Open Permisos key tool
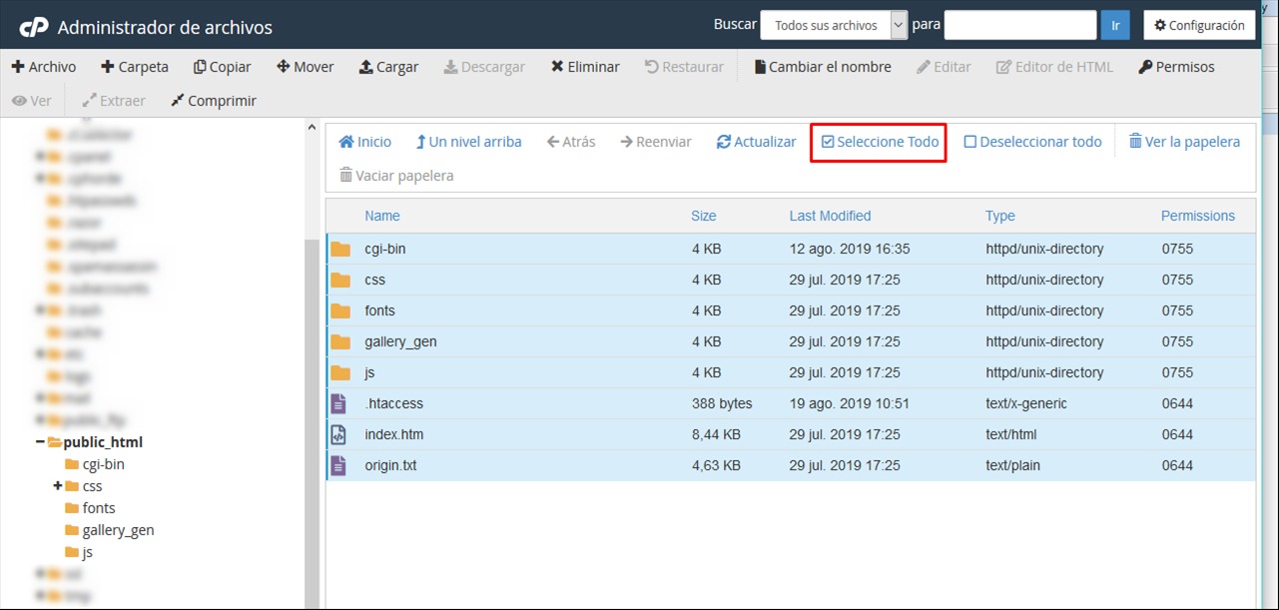 [x=1145, y=67]
